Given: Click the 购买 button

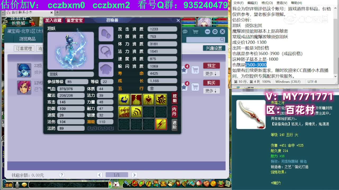Looking at the screenshot, I should [211, 83].
